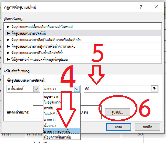Click the value field containing 60
The image size is (166, 143).
[x=117, y=89]
